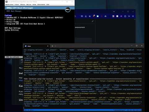Select Continue in UEFI Boot Manager

pos(8,16)
